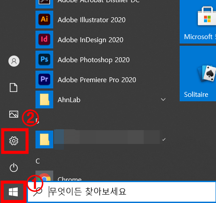Select the Chrome app name text
This screenshot has height=203, width=216.
click(70, 179)
